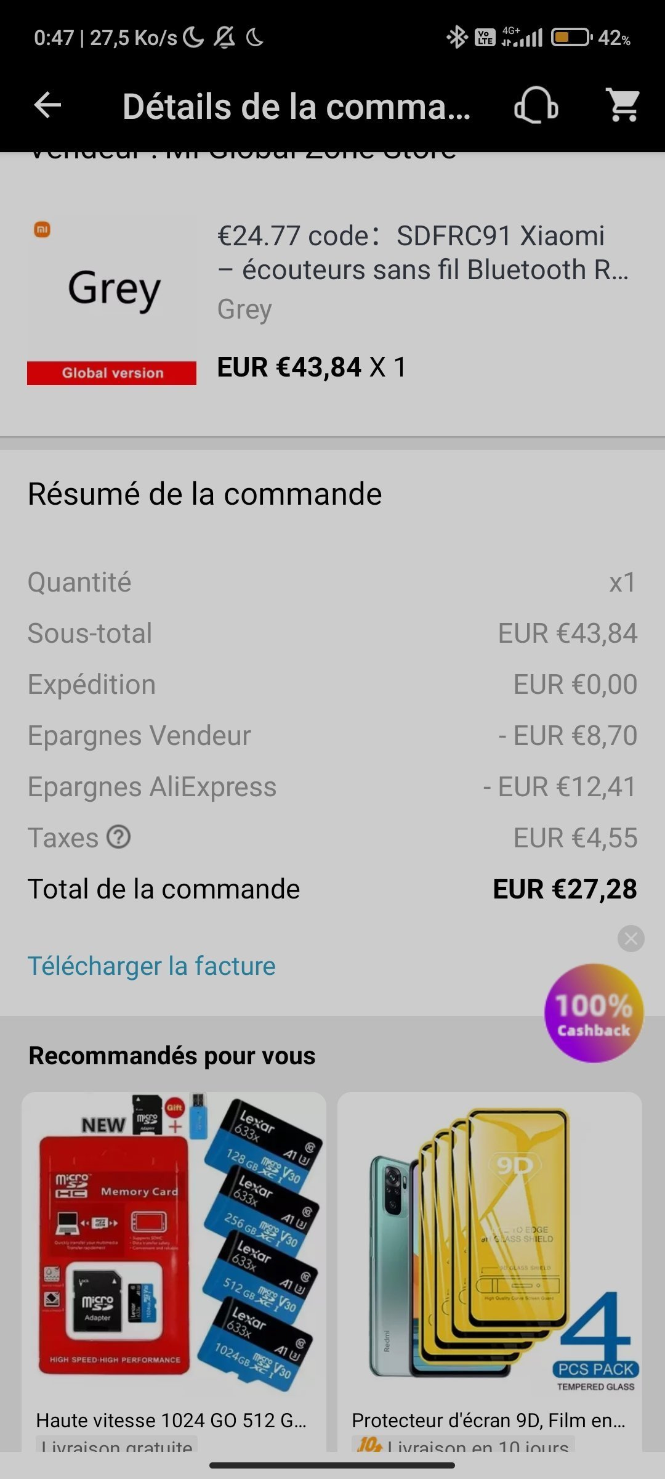The width and height of the screenshot is (665, 1479).
Task: Tap the battery indicator in status bar
Action: tap(571, 38)
